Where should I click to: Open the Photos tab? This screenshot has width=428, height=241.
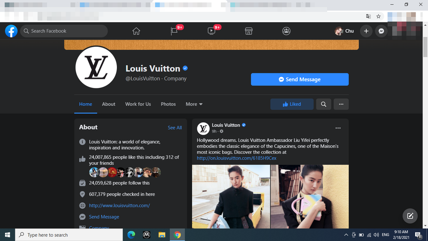click(168, 104)
